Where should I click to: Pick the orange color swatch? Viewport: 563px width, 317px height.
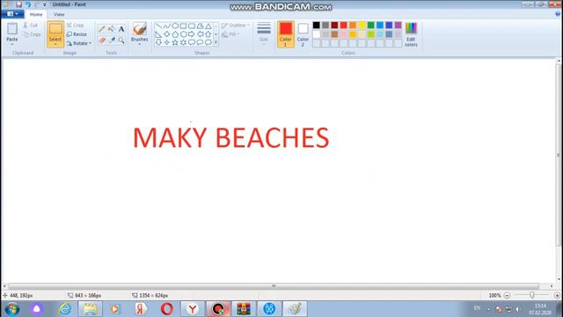pos(353,25)
